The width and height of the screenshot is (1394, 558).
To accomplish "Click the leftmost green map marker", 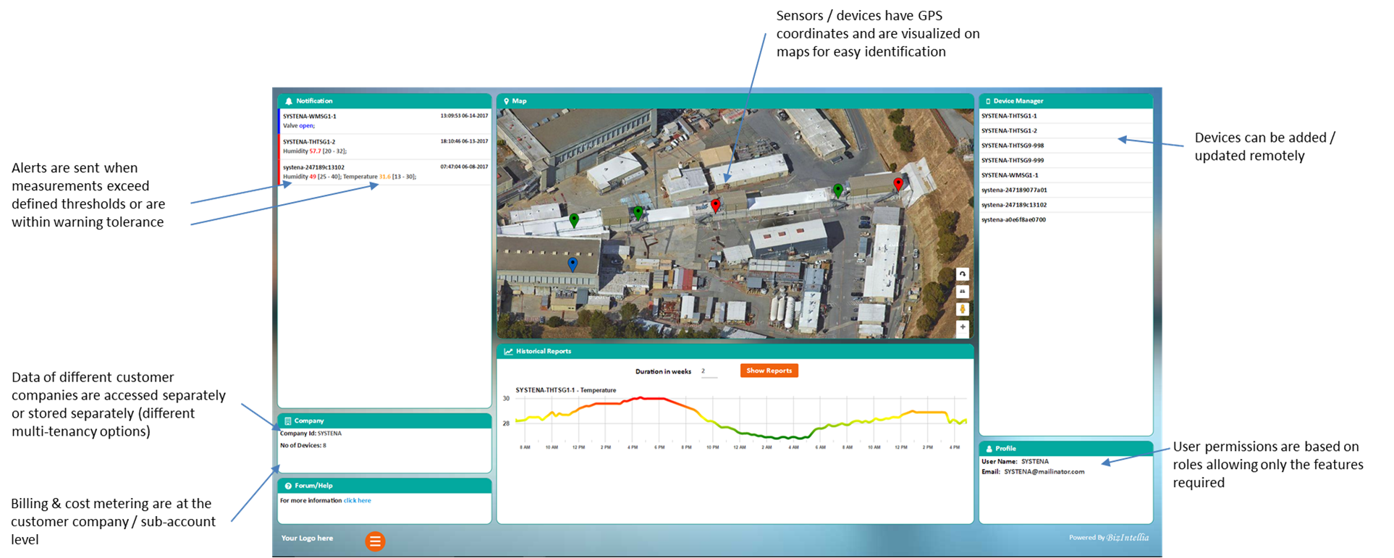I will coord(574,220).
